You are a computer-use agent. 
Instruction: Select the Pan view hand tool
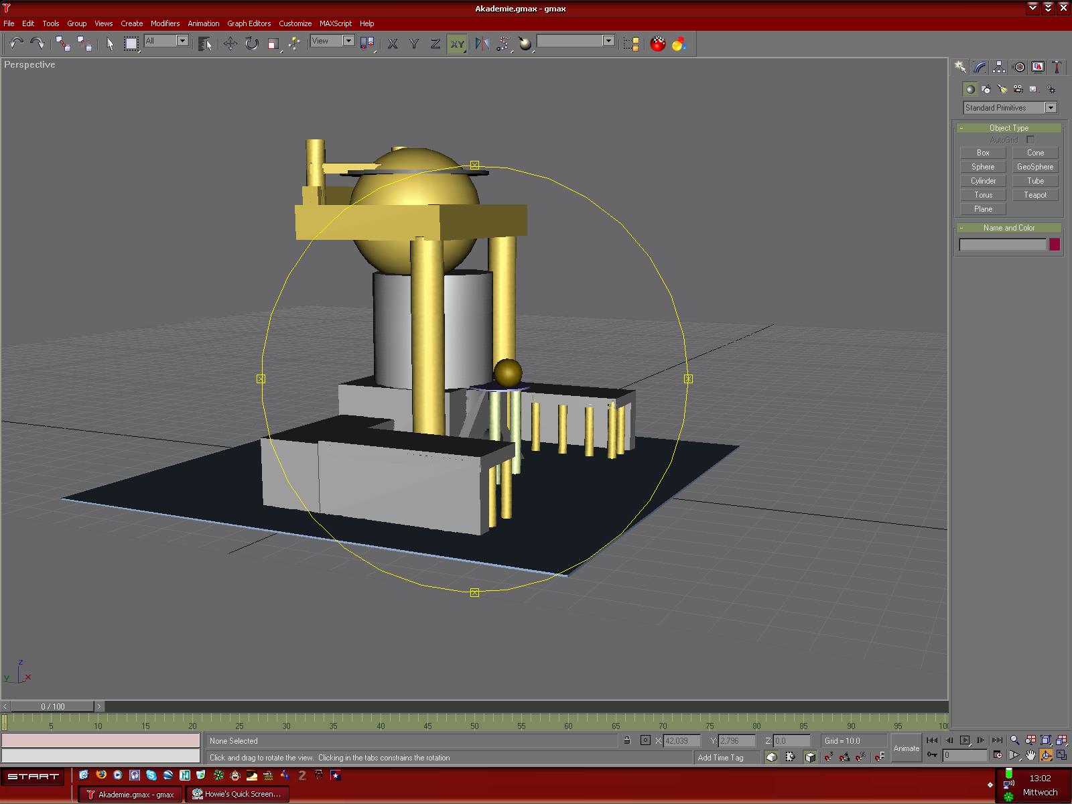point(1030,756)
